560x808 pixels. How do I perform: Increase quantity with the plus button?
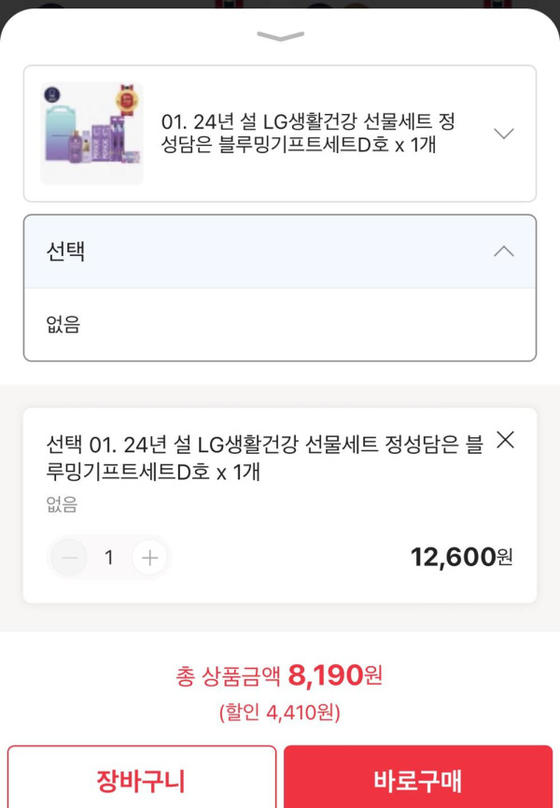click(x=148, y=558)
